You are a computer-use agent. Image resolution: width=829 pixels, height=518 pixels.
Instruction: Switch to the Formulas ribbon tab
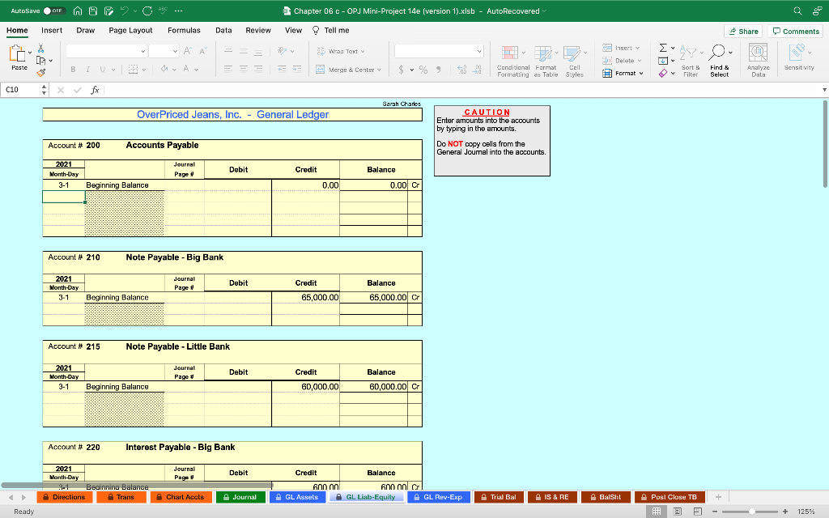[184, 30]
